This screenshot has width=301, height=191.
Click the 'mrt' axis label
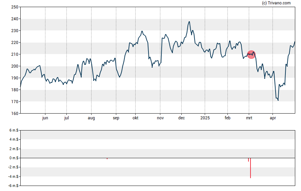249,118
